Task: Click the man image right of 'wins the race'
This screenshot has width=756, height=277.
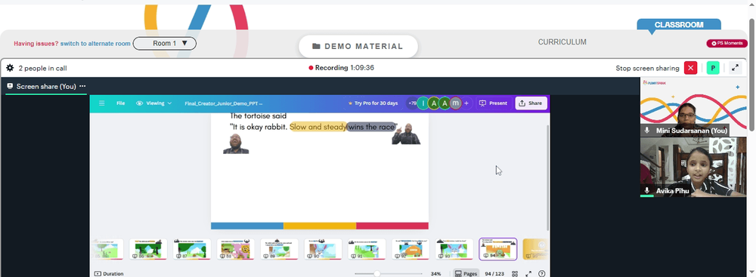Action: pos(406,134)
